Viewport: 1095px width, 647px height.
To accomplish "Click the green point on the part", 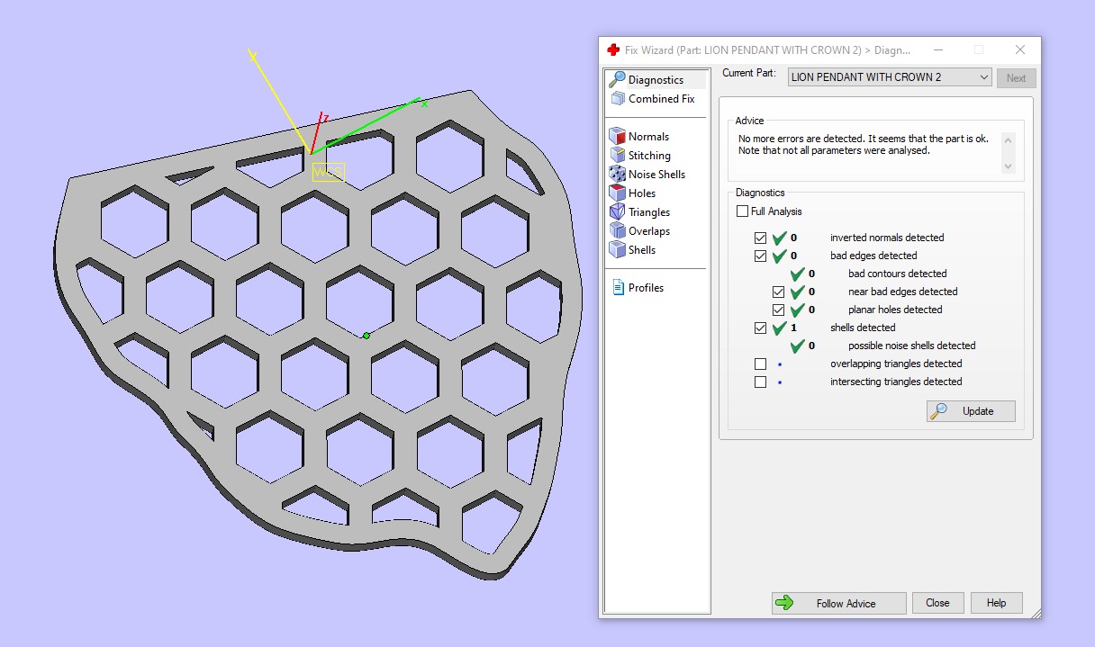I will pos(366,336).
